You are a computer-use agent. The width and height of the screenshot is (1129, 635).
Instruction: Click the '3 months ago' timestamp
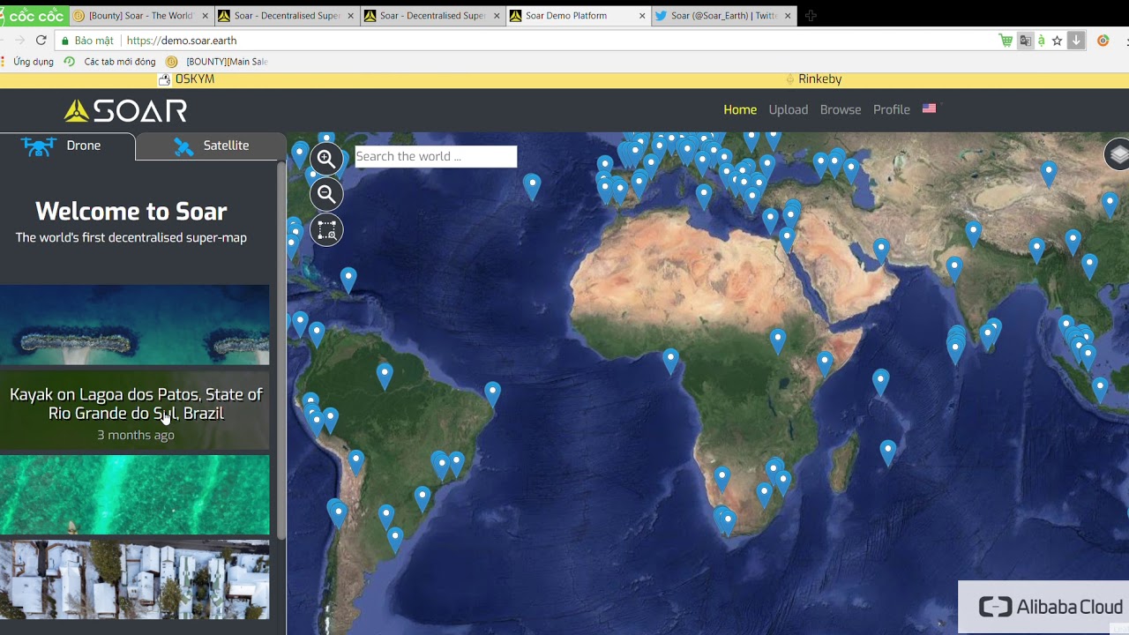(135, 435)
